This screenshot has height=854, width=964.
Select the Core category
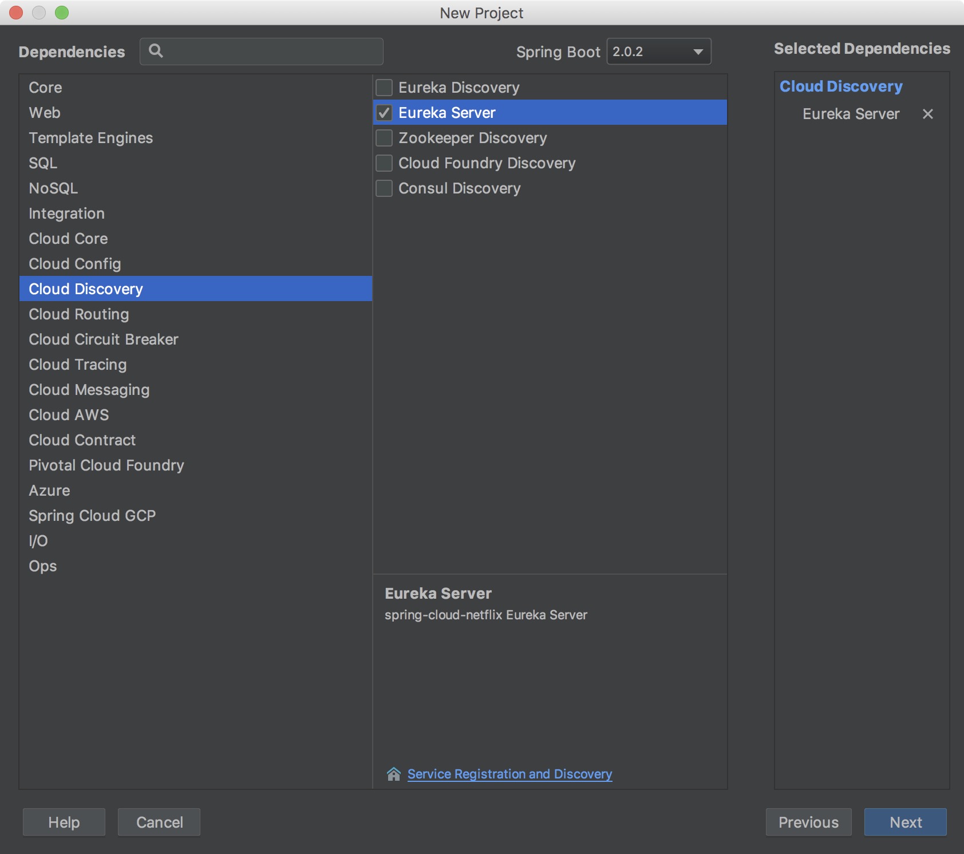[x=196, y=88]
